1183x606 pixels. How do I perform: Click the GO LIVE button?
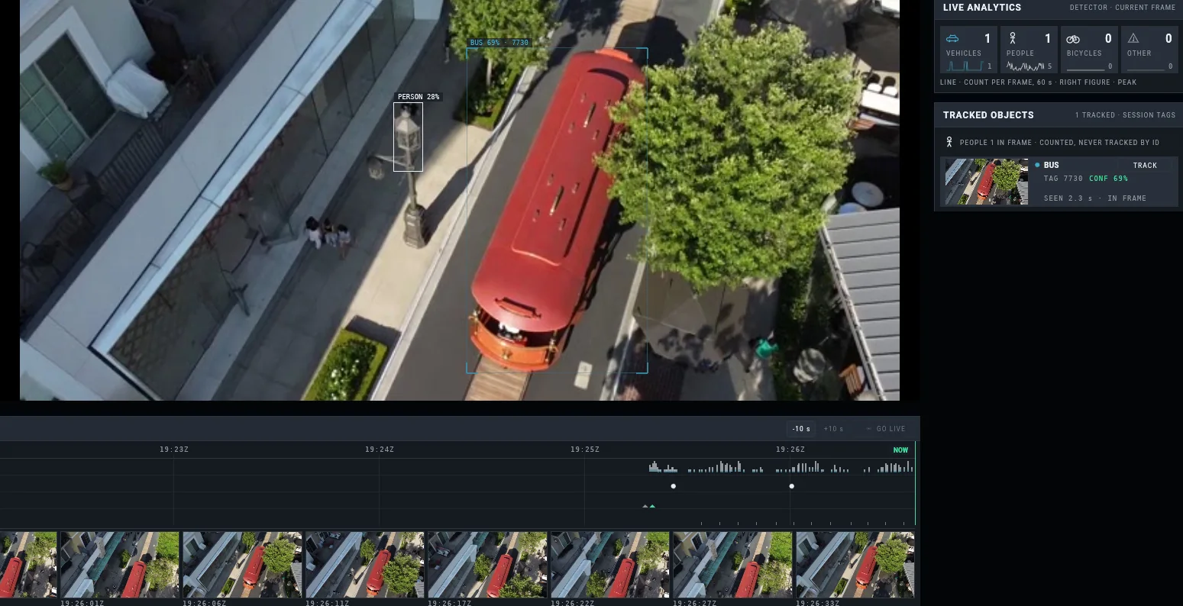(x=886, y=429)
